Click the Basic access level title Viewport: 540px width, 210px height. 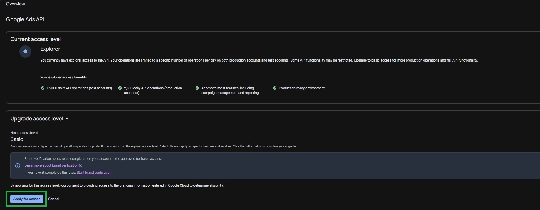pyautogui.click(x=17, y=139)
